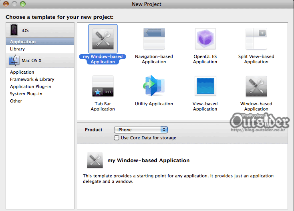Click the template description paragraph text
Image resolution: width=294 pixels, height=211 pixels.
[178, 179]
